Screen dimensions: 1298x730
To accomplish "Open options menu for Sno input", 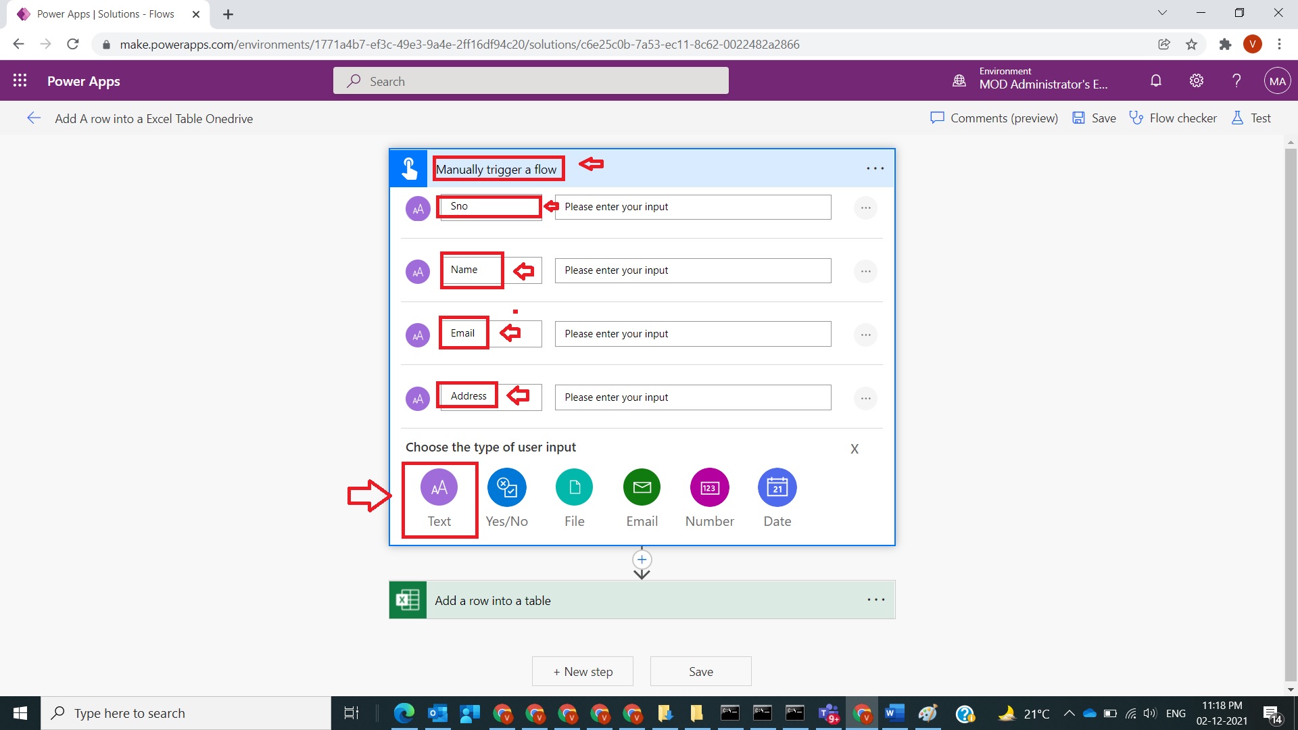I will [865, 208].
